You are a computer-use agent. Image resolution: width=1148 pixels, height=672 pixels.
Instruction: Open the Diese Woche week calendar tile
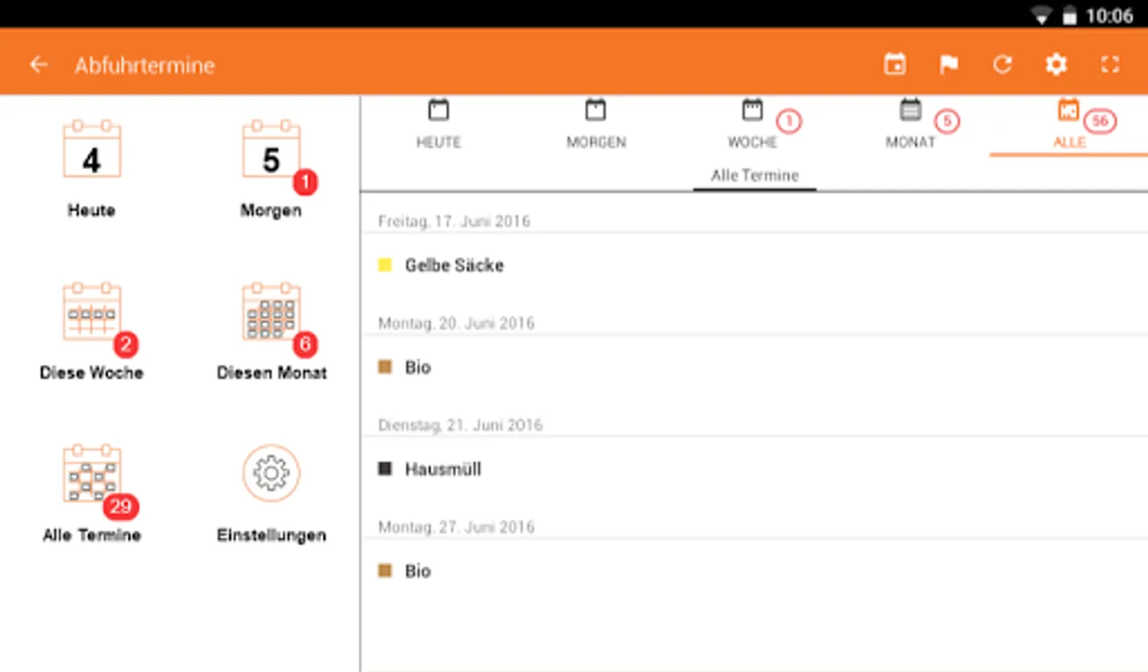(x=91, y=311)
